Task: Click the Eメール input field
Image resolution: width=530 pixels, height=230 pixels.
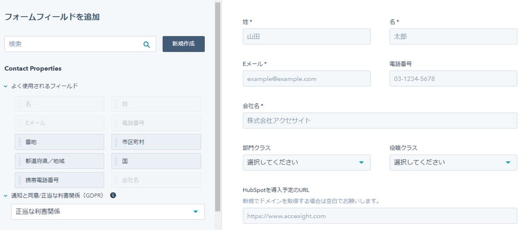Action: [306, 78]
